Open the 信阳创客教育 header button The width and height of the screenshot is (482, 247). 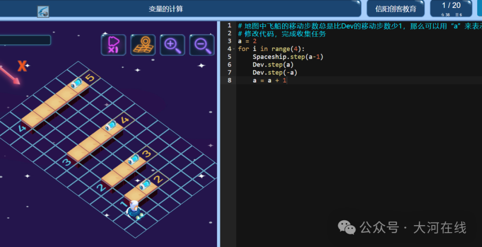395,8
